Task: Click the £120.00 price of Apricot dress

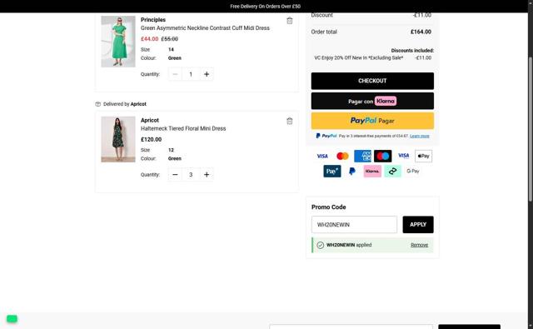Action: pyautogui.click(x=152, y=139)
